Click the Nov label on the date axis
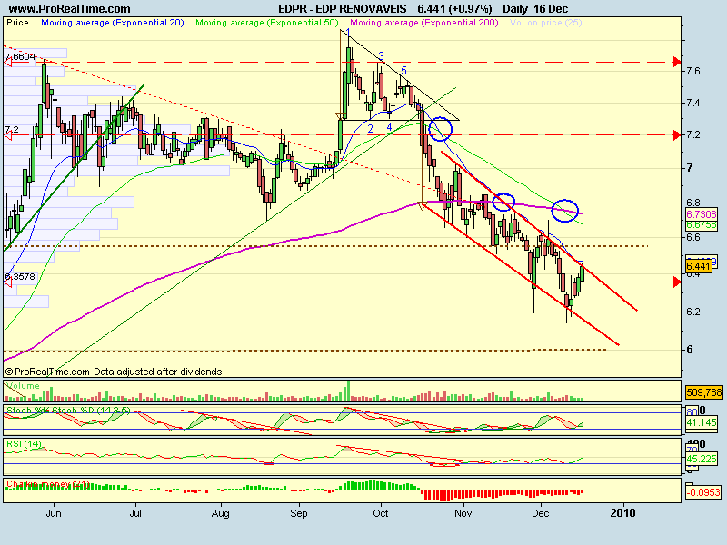Image resolution: width=727 pixels, height=545 pixels. coord(463,513)
